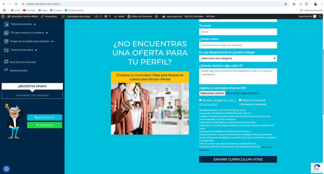Open the Quiénes somos bookmark

tap(74, 10)
